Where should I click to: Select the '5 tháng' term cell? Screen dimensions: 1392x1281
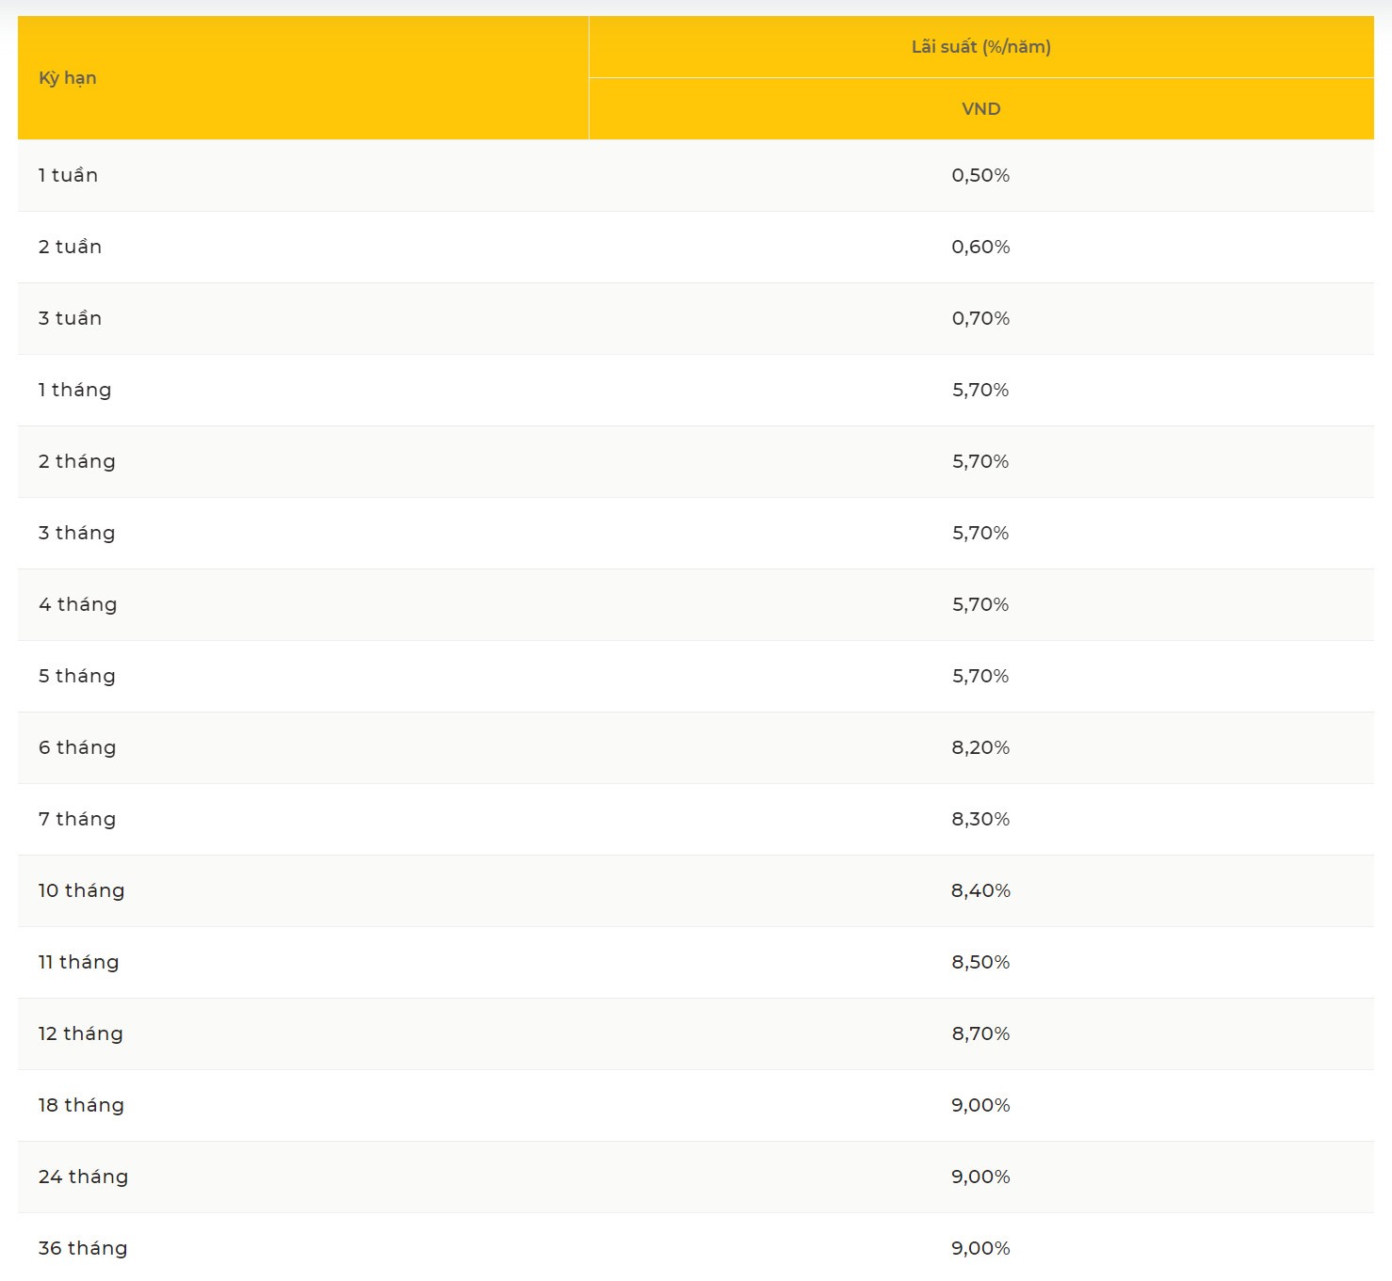pos(303,676)
